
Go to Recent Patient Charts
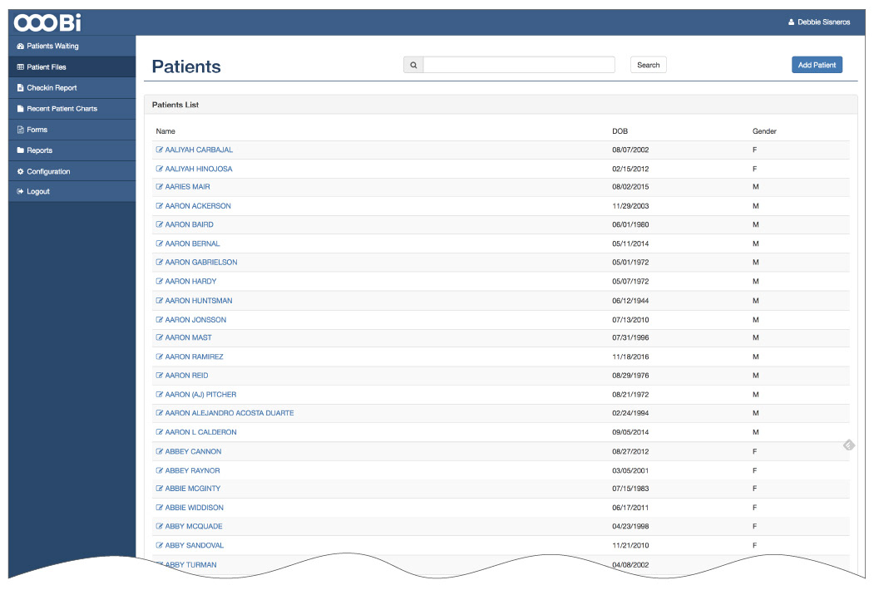[72, 109]
